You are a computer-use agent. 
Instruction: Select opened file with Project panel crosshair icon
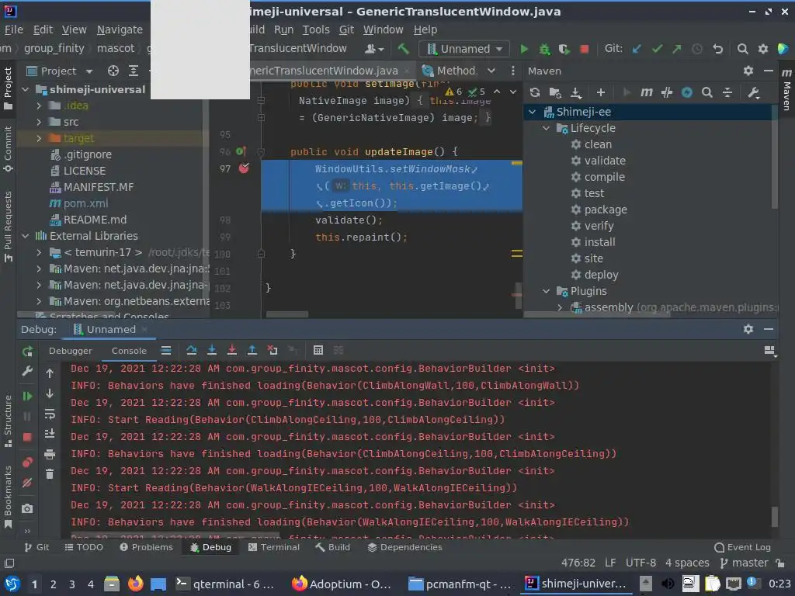click(x=113, y=71)
